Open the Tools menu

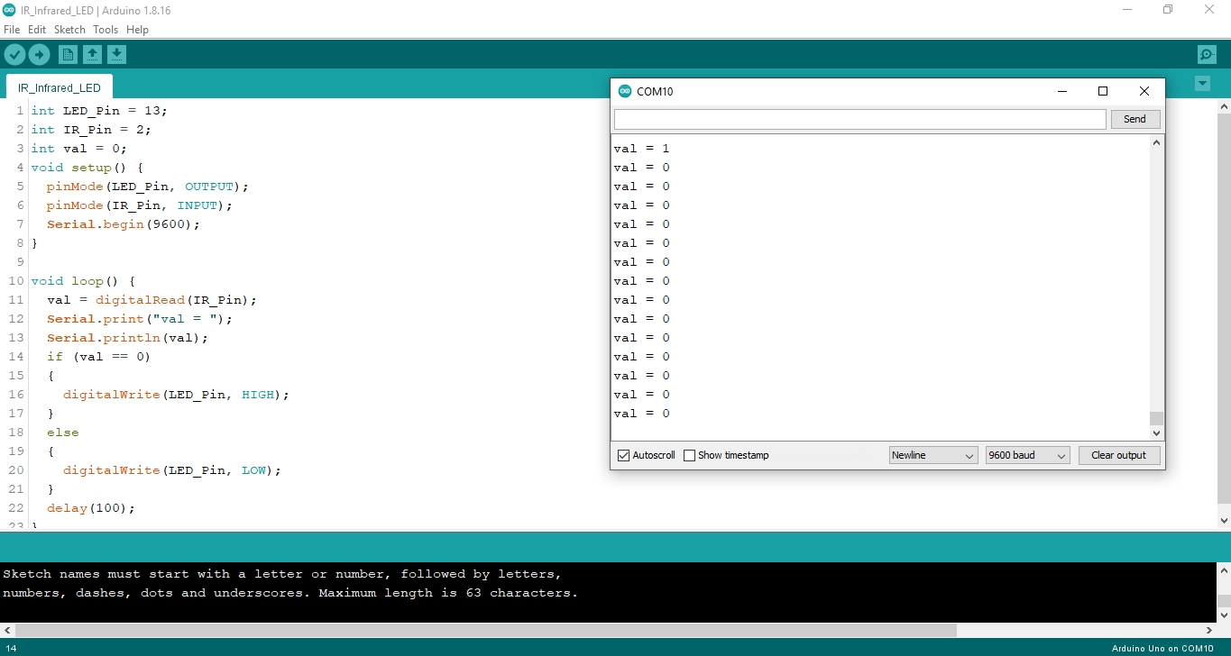(106, 30)
